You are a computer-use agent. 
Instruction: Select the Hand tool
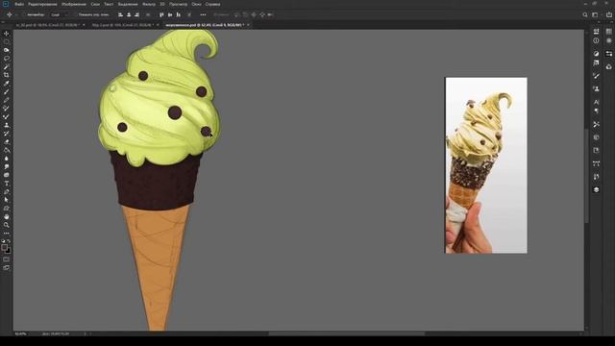click(x=7, y=216)
